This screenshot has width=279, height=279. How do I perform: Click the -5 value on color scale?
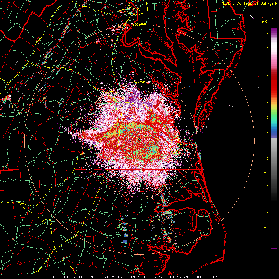pyautogui.click(x=266, y=200)
